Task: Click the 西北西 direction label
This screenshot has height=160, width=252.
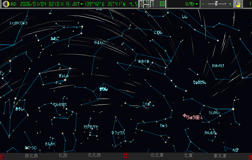Action: point(31,156)
